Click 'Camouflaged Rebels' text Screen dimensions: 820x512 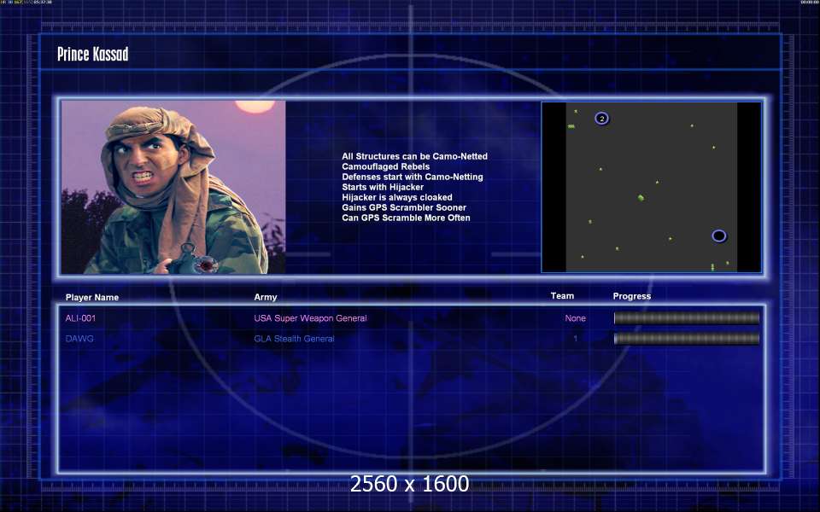pos(385,166)
